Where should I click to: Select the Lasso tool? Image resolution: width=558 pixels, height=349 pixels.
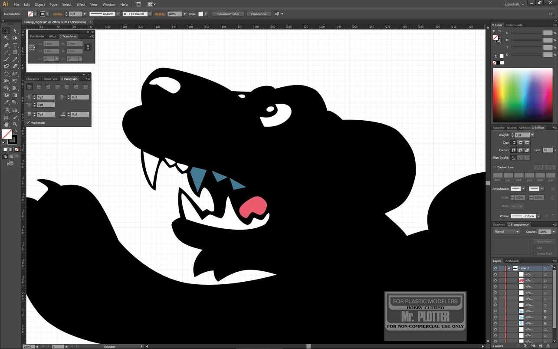[x=15, y=38]
